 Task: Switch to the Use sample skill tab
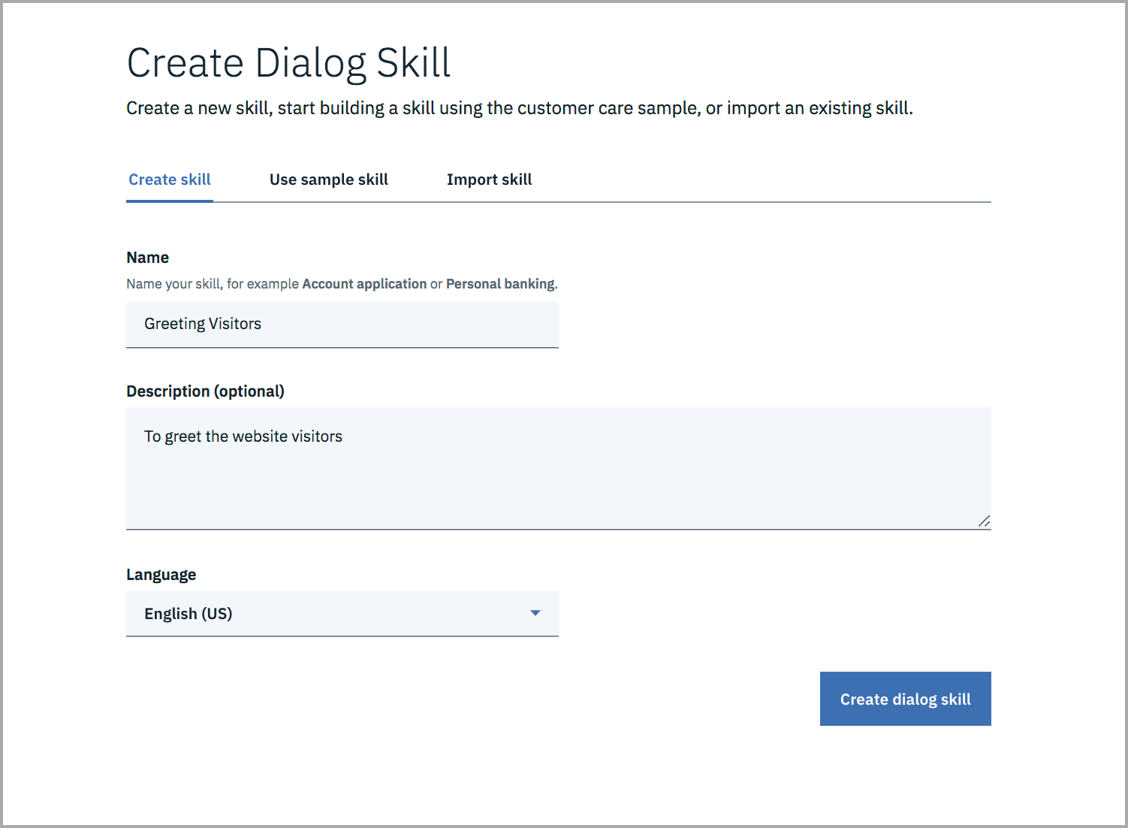click(x=328, y=180)
